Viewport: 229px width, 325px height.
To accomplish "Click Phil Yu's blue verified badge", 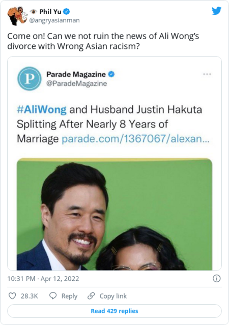I will tap(66, 12).
